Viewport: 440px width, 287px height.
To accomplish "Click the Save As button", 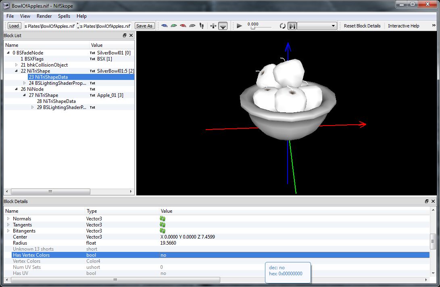I will click(x=144, y=26).
